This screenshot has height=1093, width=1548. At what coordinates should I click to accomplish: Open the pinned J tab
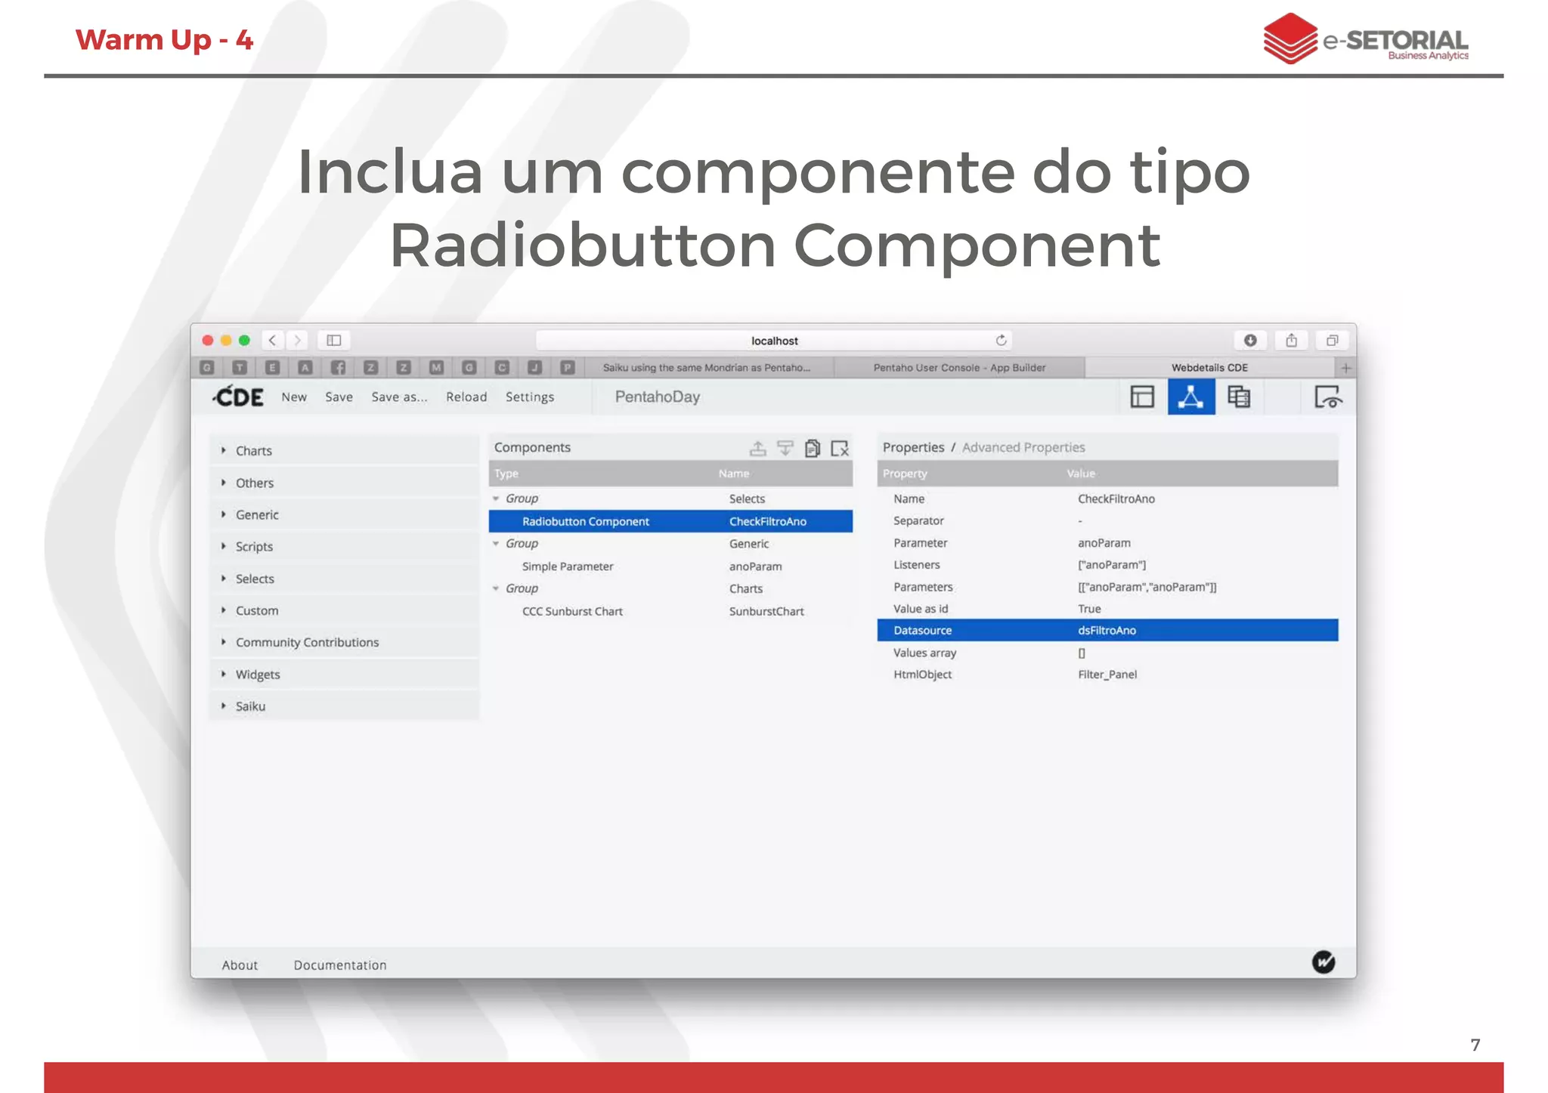[534, 368]
